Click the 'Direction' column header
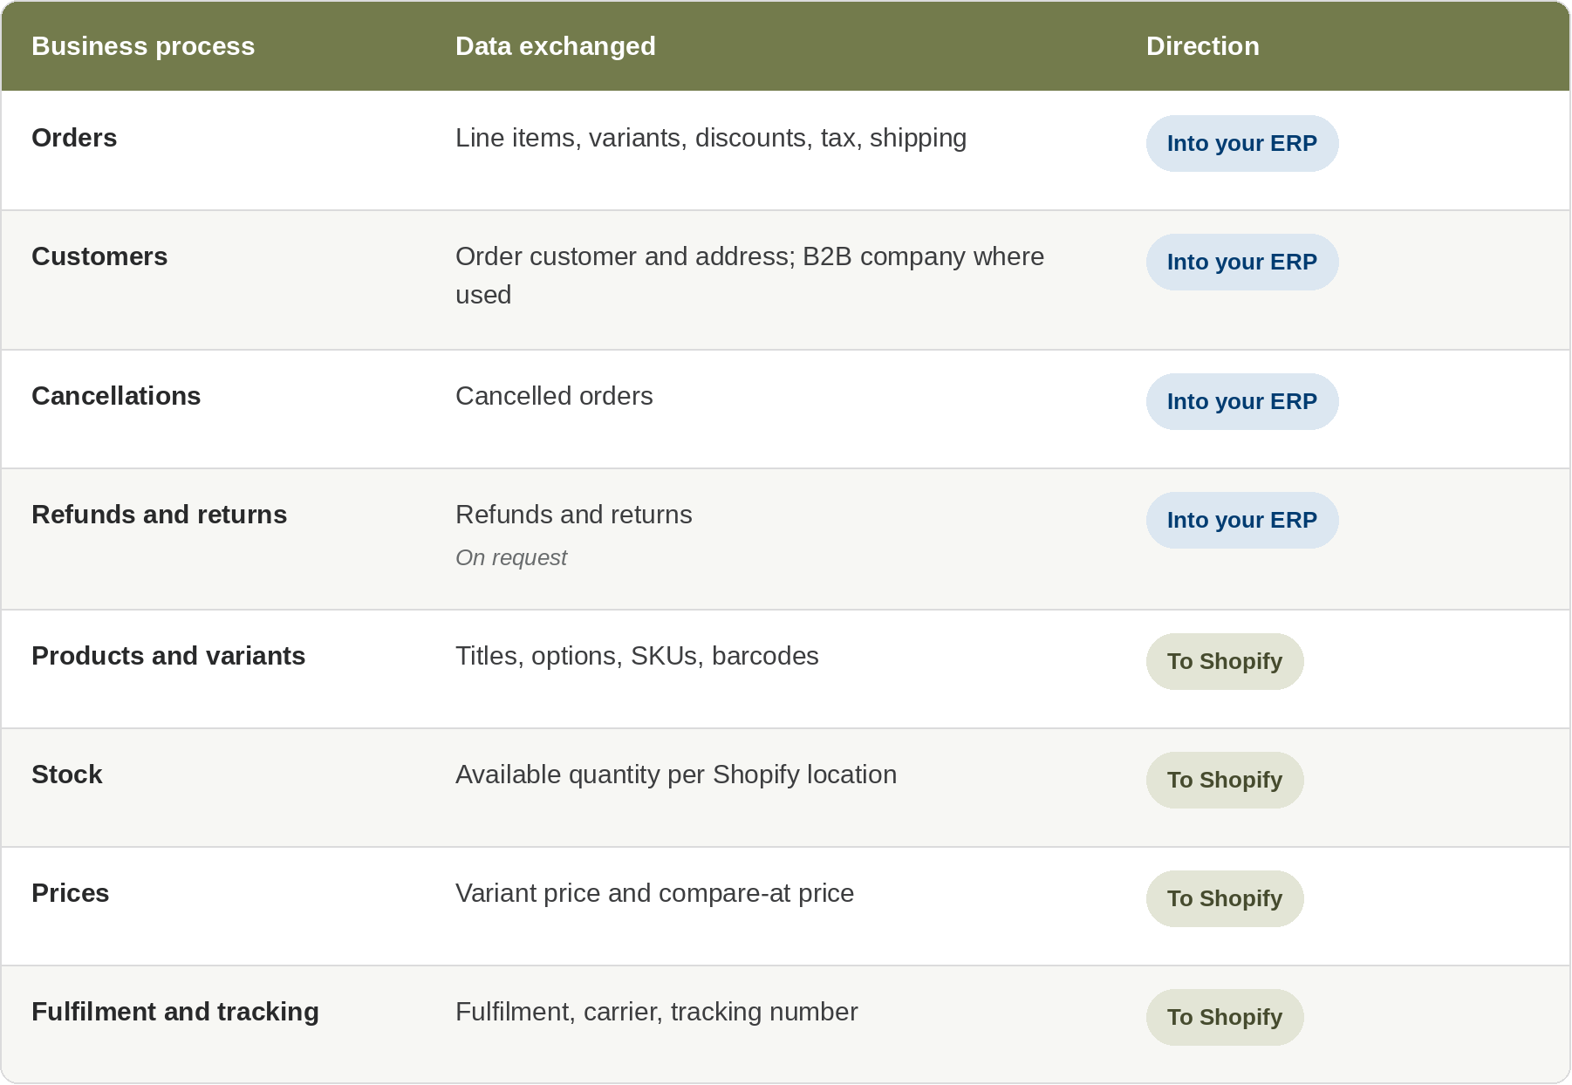This screenshot has height=1085, width=1572. (x=1202, y=46)
